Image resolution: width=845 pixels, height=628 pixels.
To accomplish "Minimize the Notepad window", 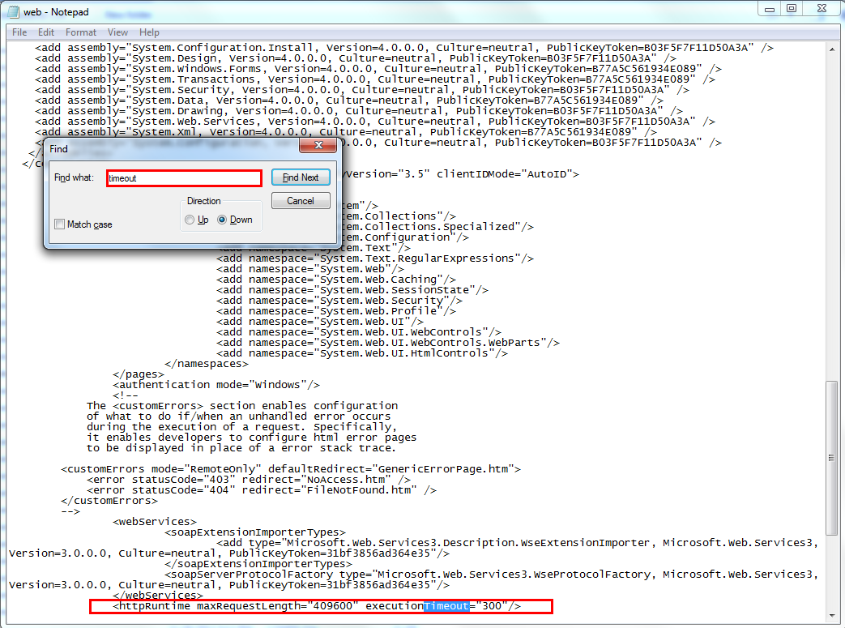I will click(770, 8).
